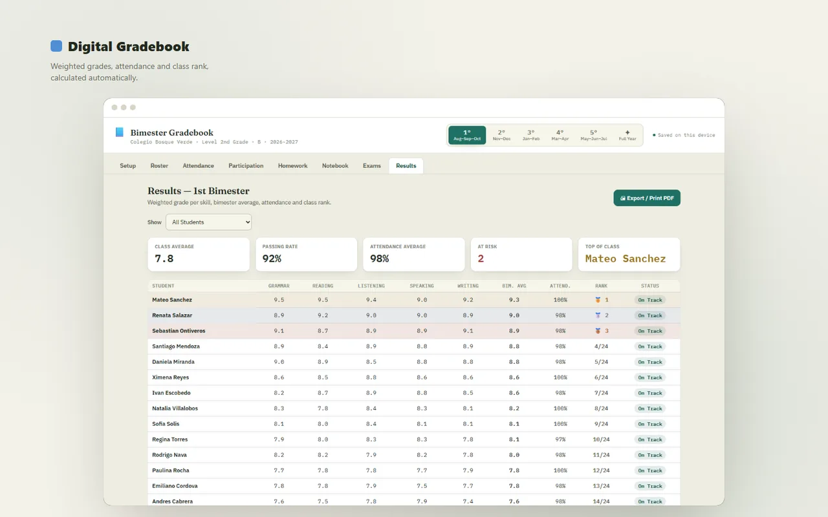Screen dimensions: 828x517
Task: Click student name Ivan Escobedo
Action: click(171, 393)
